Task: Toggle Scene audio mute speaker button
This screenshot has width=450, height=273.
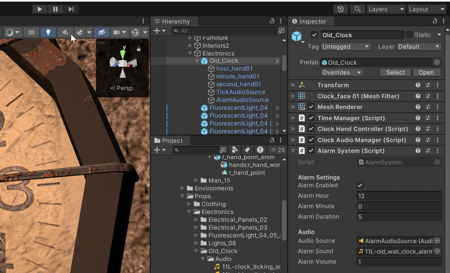Action: (65, 32)
